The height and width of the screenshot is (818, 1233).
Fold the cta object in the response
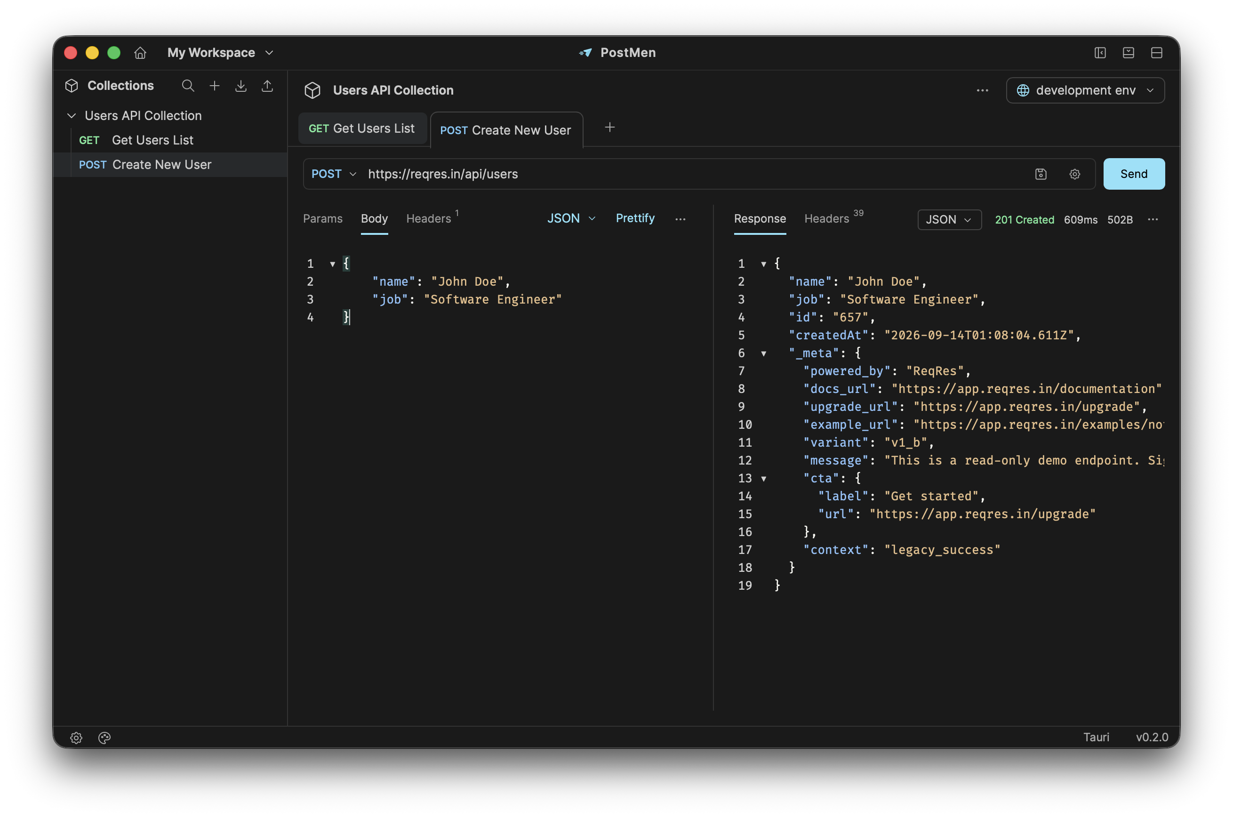[x=763, y=478]
